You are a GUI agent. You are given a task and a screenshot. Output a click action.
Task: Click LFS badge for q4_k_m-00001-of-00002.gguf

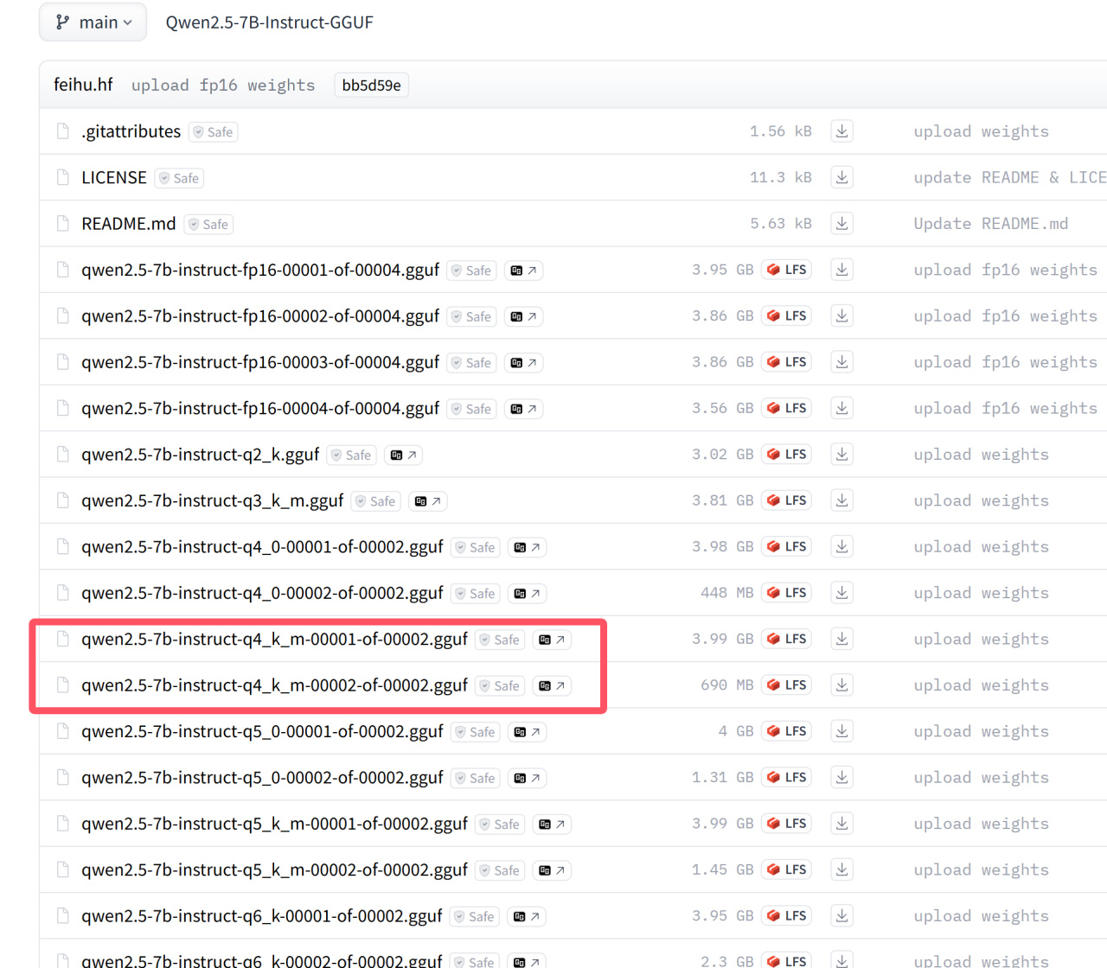(x=786, y=640)
